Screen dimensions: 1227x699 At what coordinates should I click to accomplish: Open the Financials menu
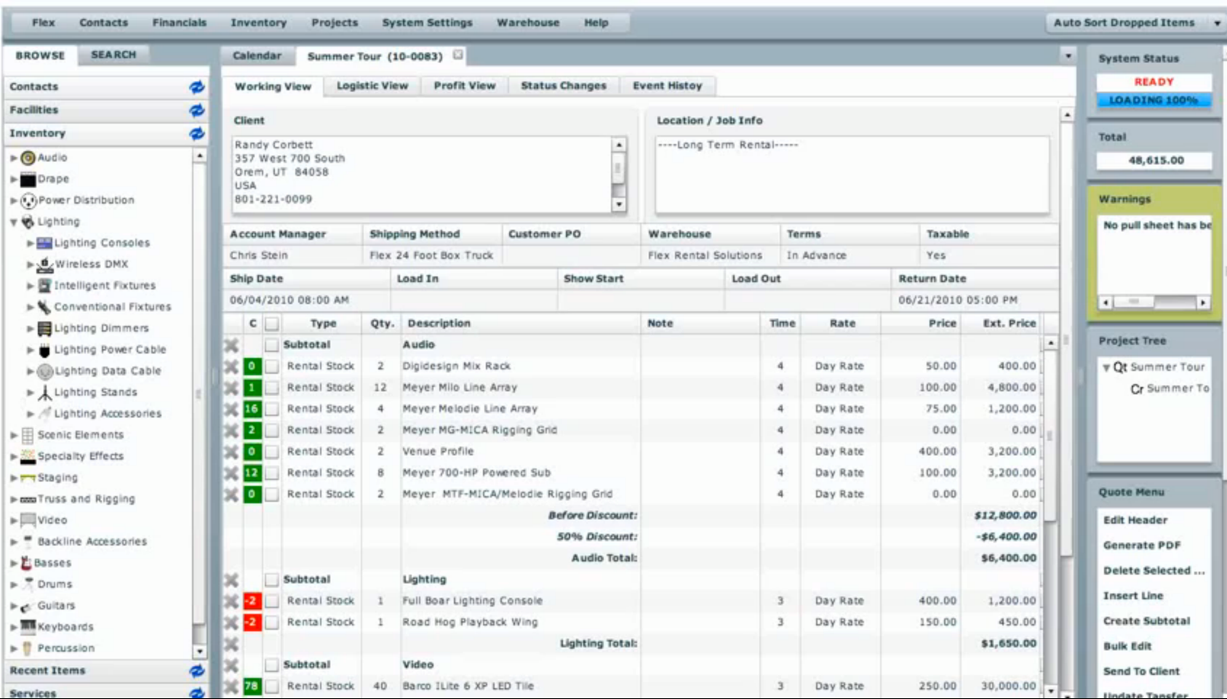click(x=179, y=23)
